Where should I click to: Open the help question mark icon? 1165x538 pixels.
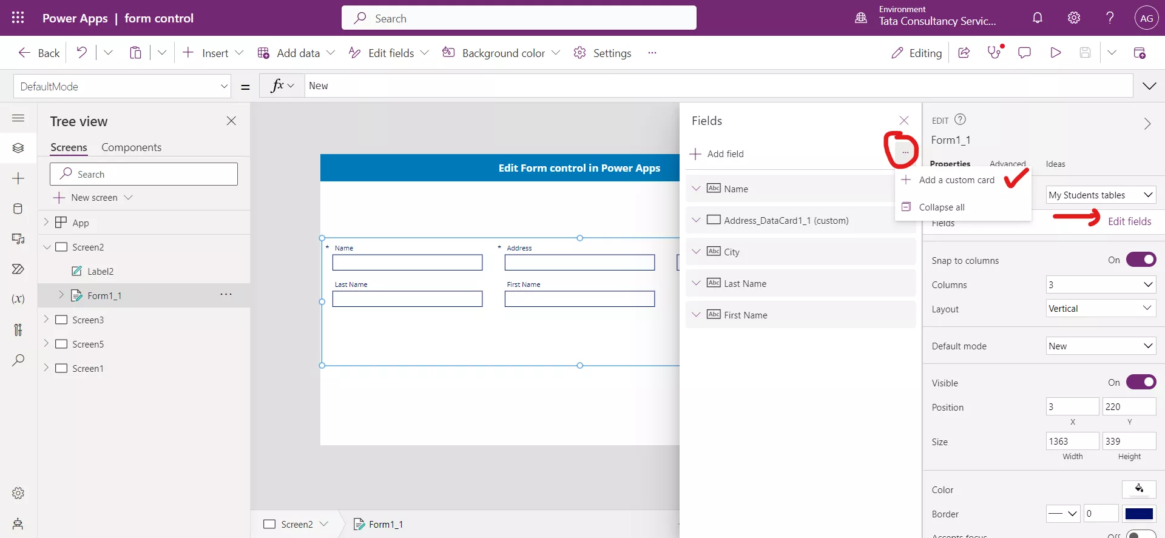1110,18
